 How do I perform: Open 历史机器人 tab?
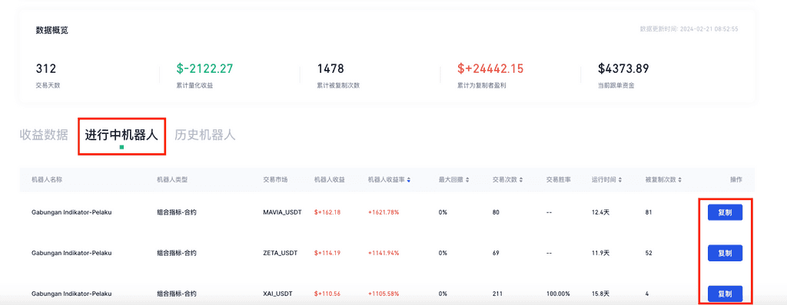204,135
